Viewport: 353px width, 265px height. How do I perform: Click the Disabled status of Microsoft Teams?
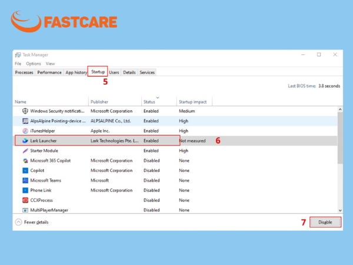tap(152, 180)
